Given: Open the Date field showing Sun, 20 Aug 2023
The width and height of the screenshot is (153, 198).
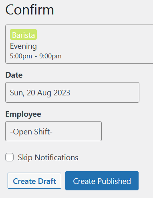Looking at the screenshot, I should [x=72, y=93].
